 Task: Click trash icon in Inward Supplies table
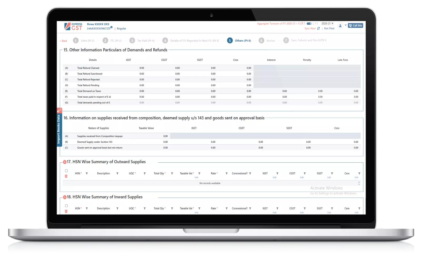click(x=66, y=211)
